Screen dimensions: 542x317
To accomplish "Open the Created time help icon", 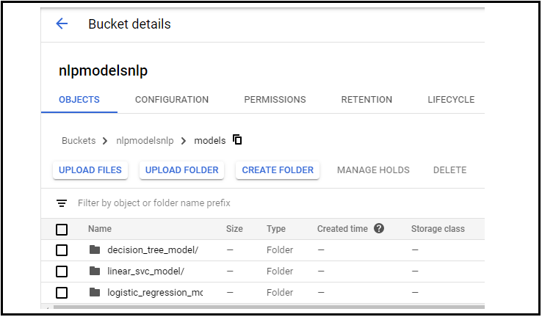I will [379, 228].
